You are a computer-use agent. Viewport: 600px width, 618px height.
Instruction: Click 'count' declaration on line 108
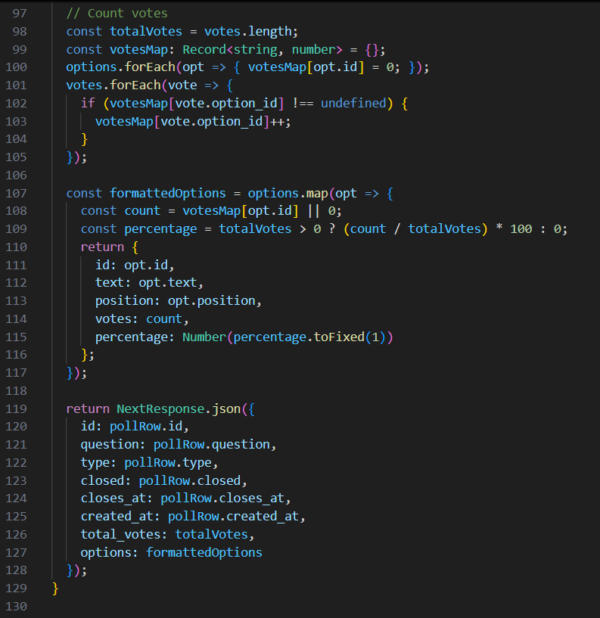click(x=142, y=211)
